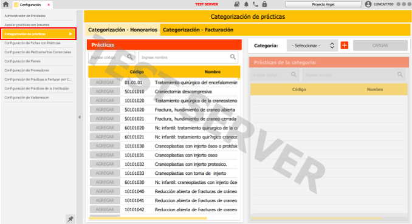Click AGREGAR for code 50101010
This screenshot has height=224, width=412.
point(105,92)
